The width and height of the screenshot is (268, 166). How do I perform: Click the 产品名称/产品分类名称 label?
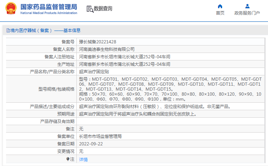[52, 72]
